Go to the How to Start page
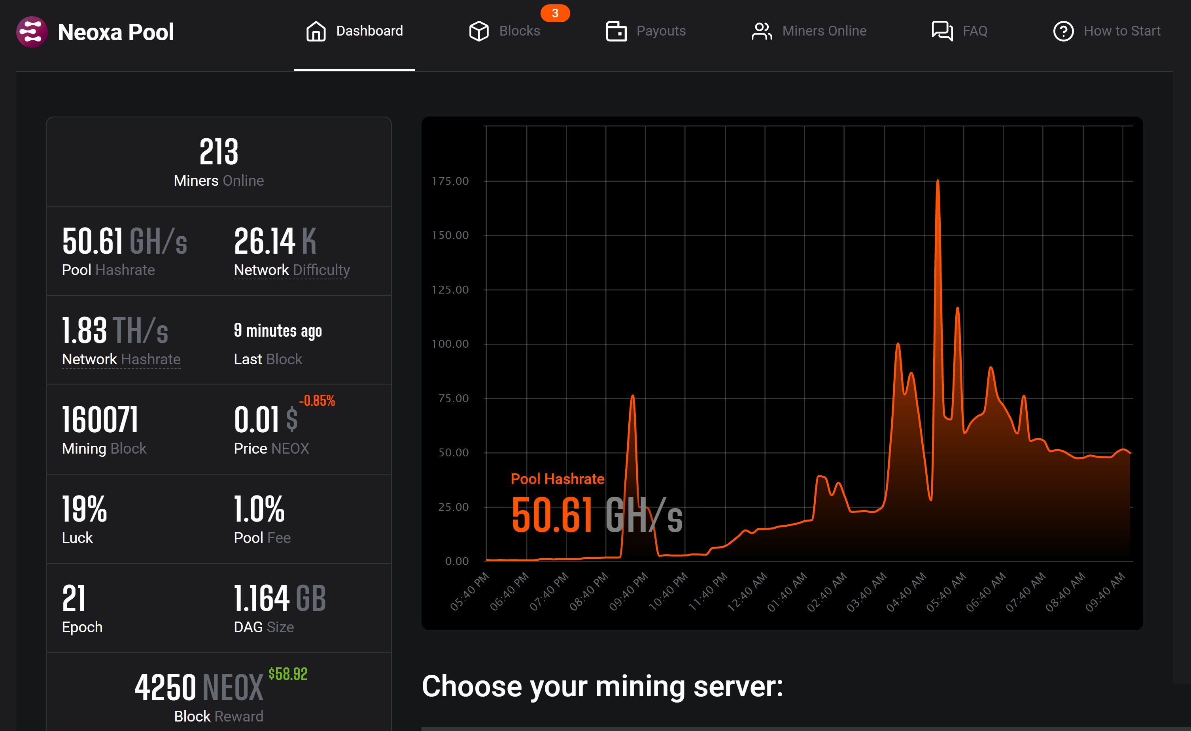This screenshot has width=1191, height=731. (x=1122, y=32)
